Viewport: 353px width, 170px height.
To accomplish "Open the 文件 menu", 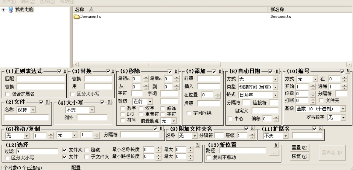I will pyautogui.click(x=9, y=2).
